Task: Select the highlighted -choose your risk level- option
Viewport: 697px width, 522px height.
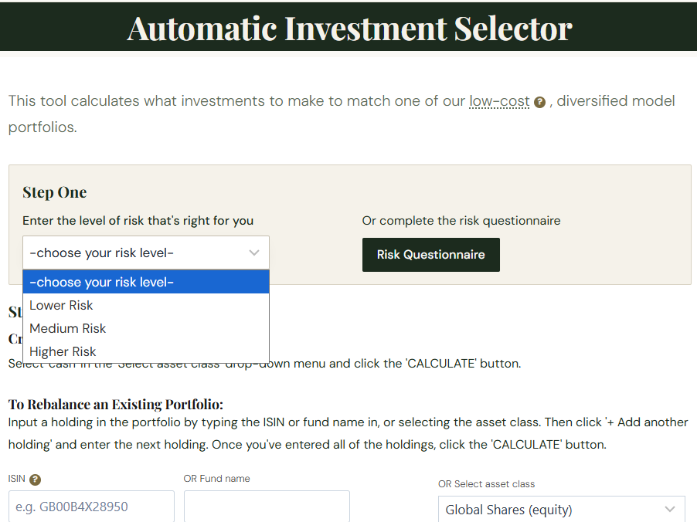Action: point(146,282)
